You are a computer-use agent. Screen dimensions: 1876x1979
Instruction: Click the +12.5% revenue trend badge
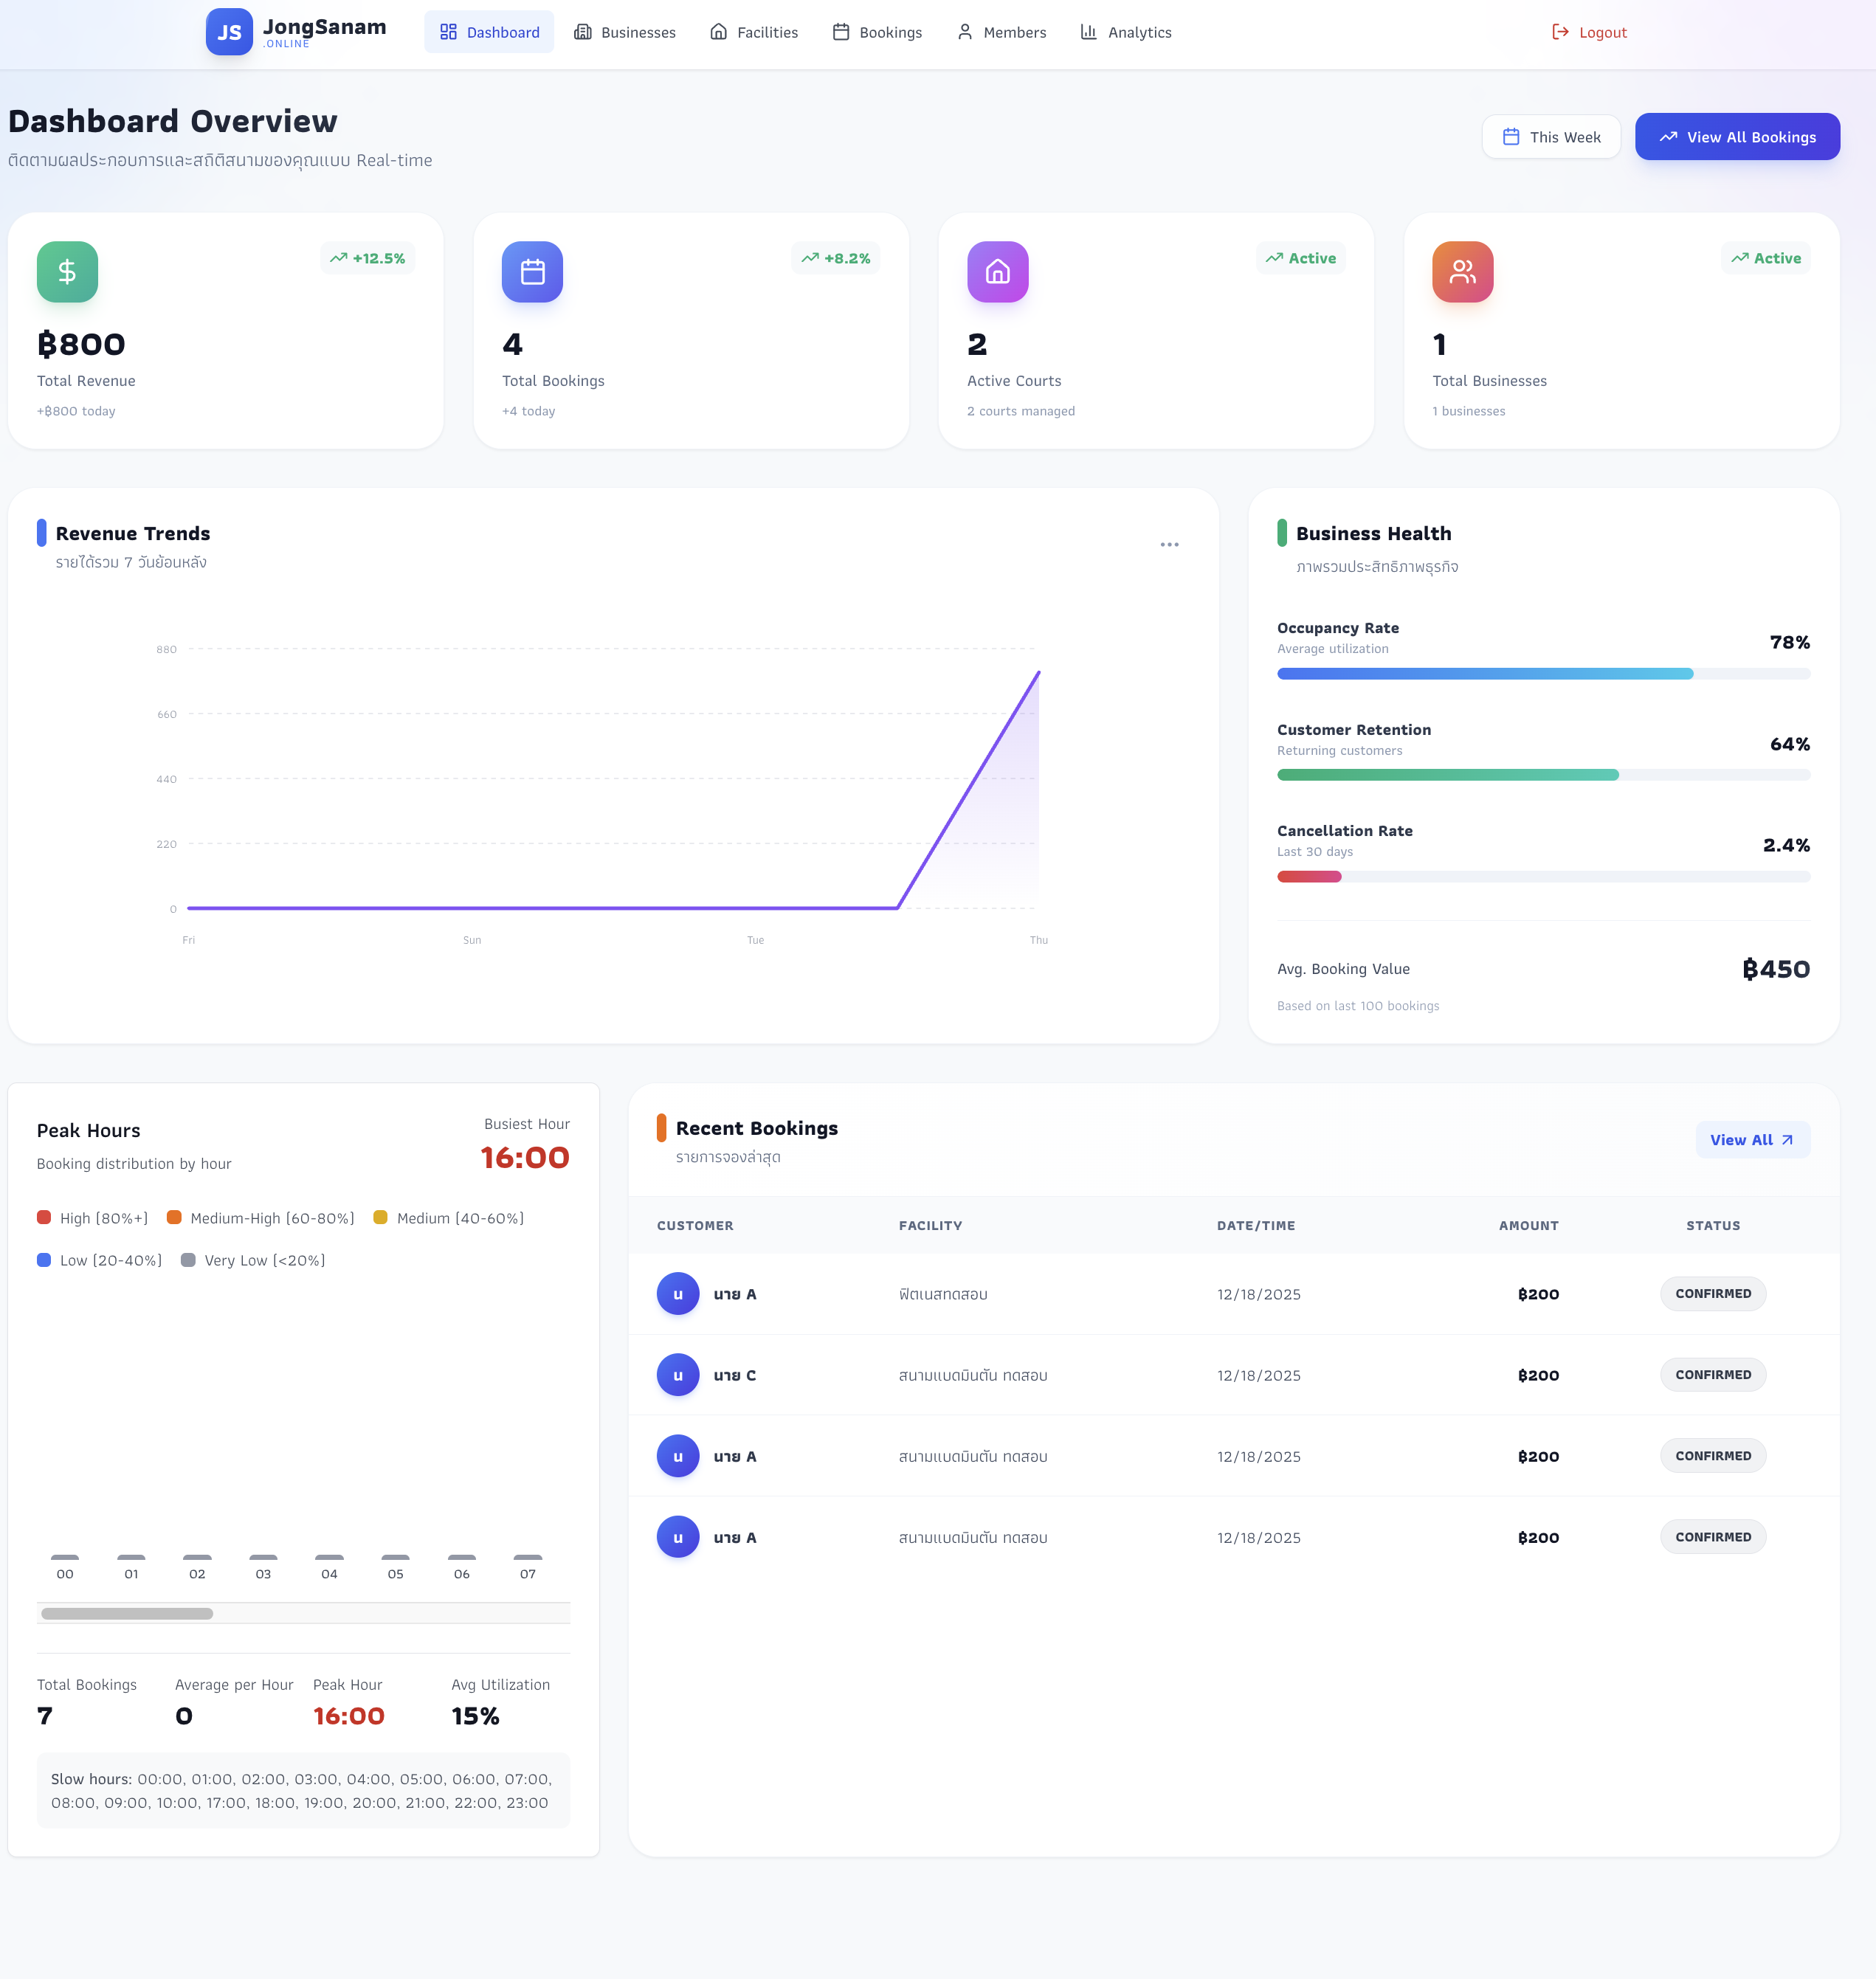(x=367, y=258)
